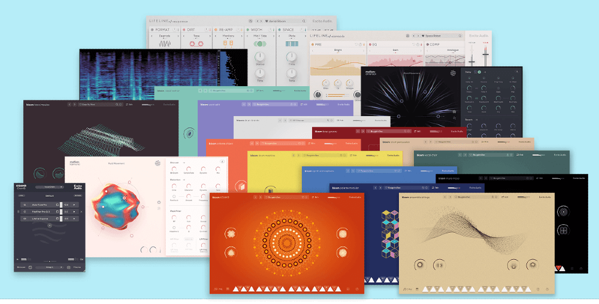Remove FabFilter Pro-Q 3 with the X icon
The height and width of the screenshot is (304, 599).
pos(81,212)
